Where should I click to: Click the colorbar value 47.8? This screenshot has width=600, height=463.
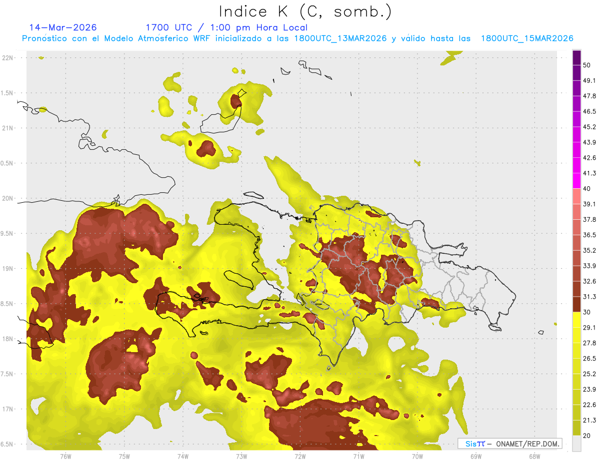589,96
